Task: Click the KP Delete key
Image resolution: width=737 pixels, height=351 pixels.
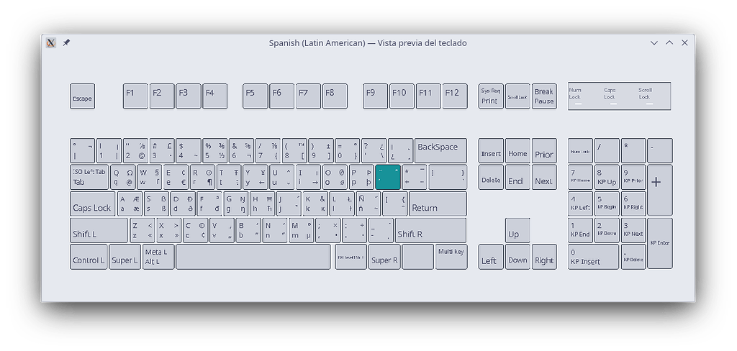Action: (x=633, y=257)
